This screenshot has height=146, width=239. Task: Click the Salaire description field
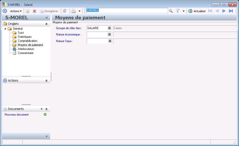pyautogui.click(x=175, y=28)
